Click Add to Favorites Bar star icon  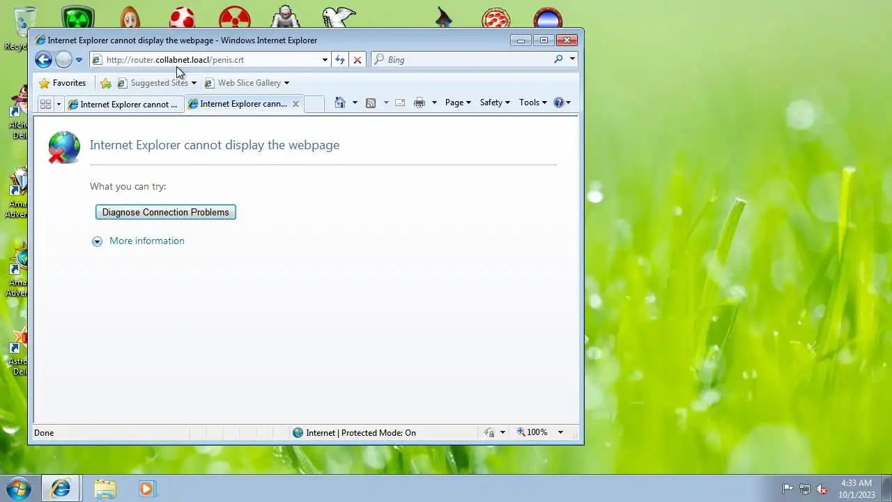(x=106, y=83)
